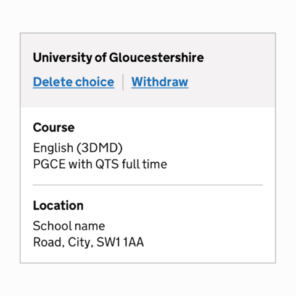Screen dimensions: 296x296
Task: Click the PGCE with QTS full time text
Action: coord(100,164)
